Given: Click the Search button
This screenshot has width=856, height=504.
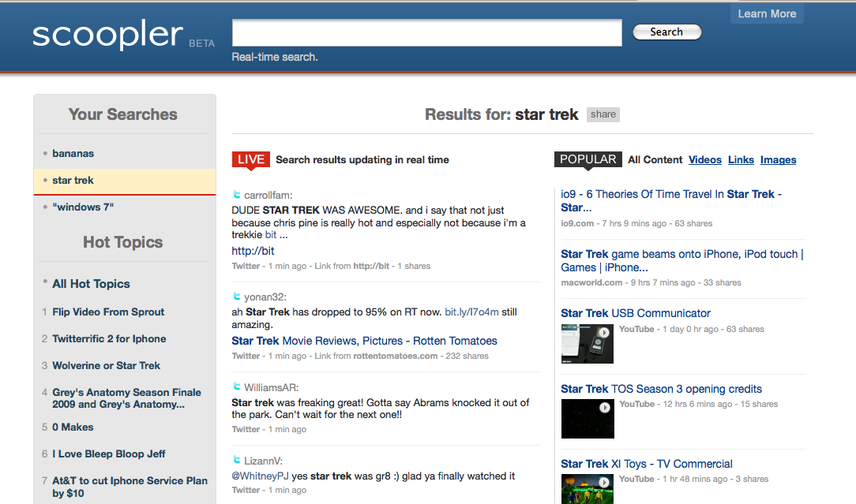Looking at the screenshot, I should click(x=666, y=32).
